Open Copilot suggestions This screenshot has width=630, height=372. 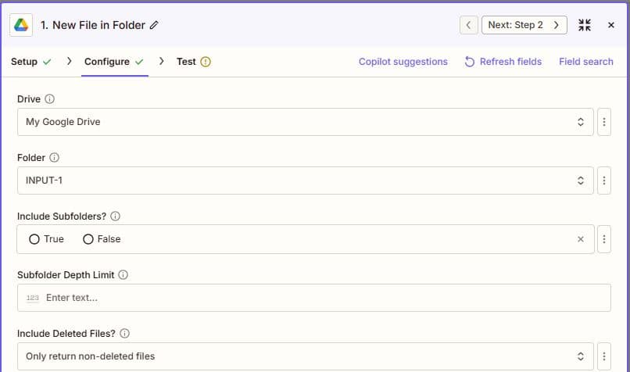(x=403, y=62)
